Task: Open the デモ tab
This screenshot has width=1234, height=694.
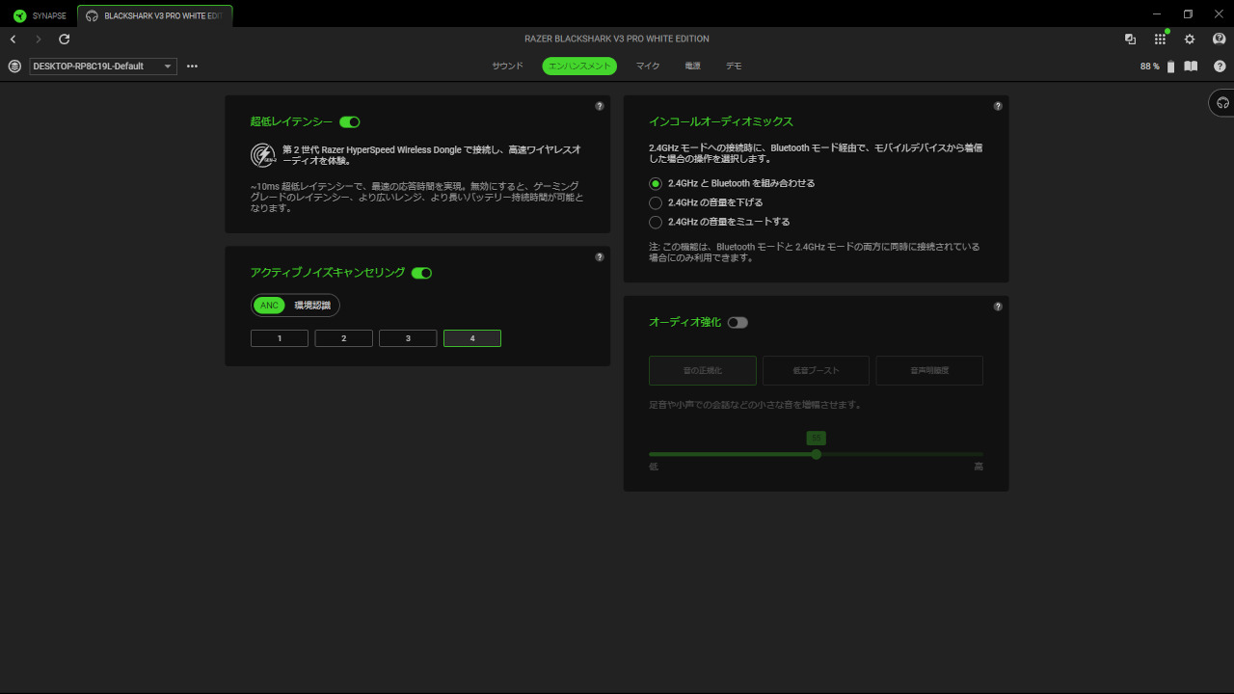Action: tap(734, 67)
